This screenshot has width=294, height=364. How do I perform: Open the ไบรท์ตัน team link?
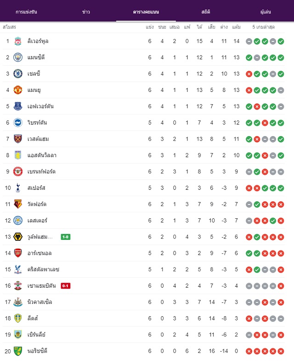pyautogui.click(x=37, y=123)
